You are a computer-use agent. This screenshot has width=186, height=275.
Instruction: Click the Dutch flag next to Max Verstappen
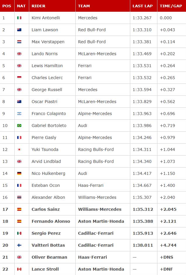(x=19, y=42)
